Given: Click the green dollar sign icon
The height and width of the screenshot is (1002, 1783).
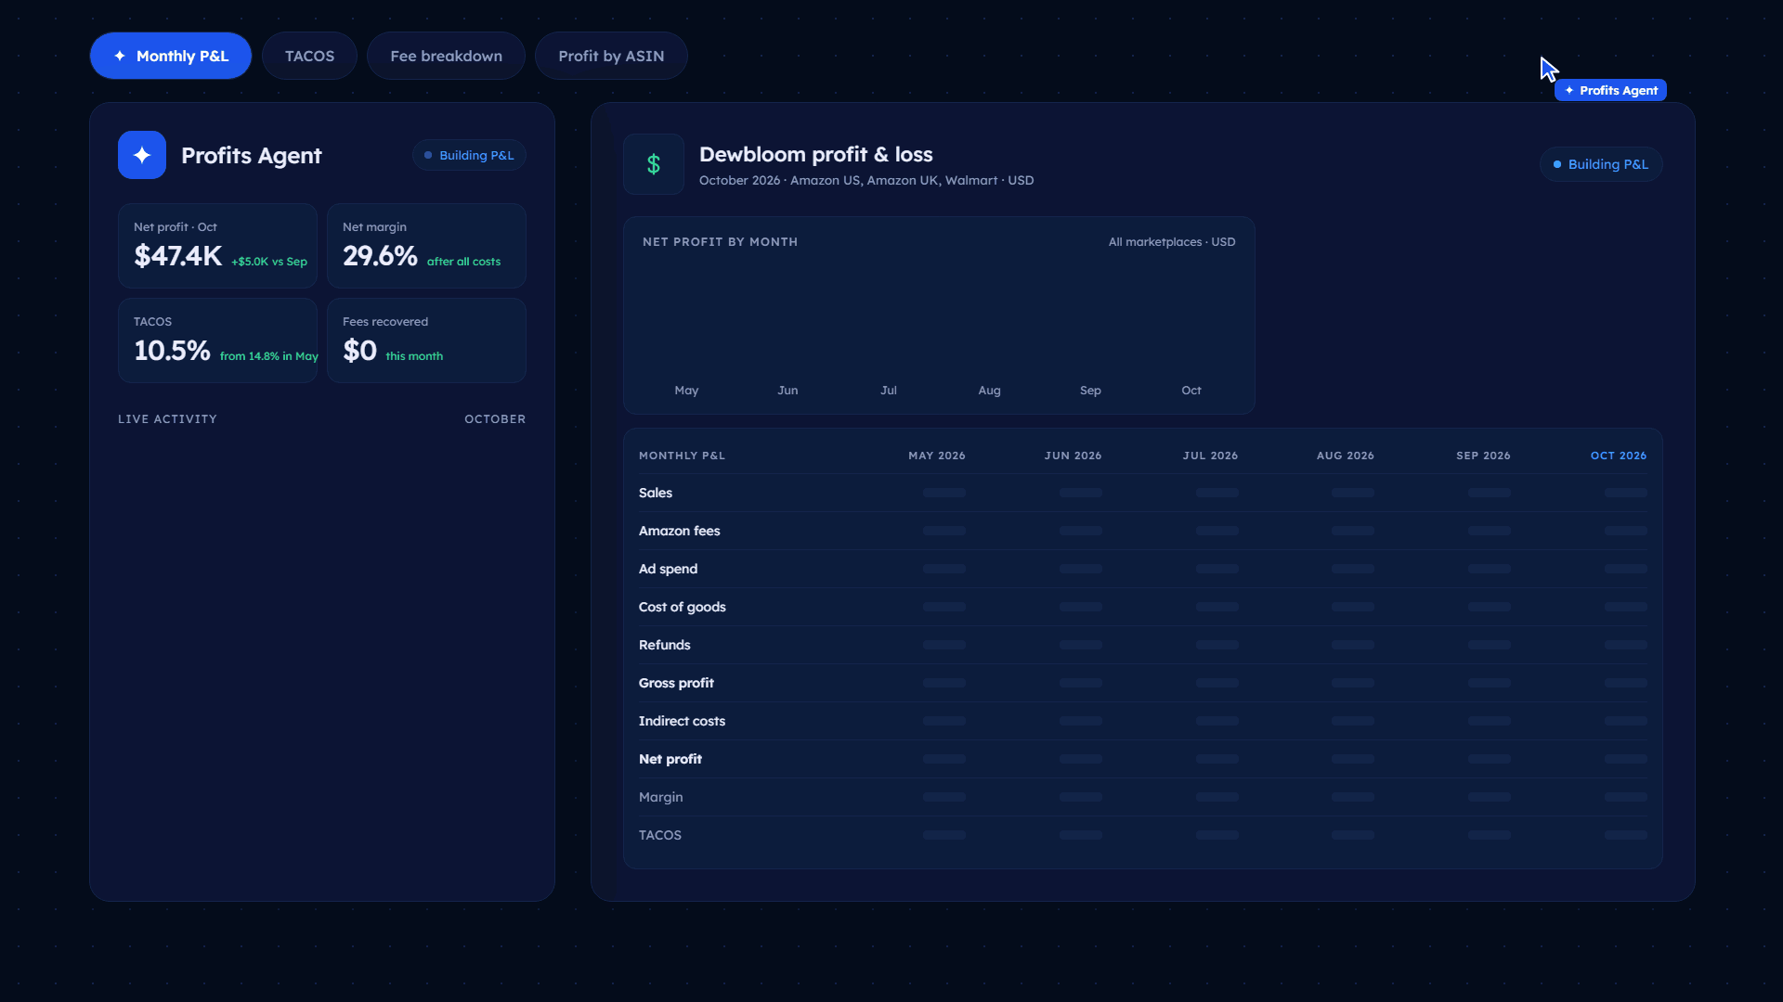Looking at the screenshot, I should coord(654,164).
